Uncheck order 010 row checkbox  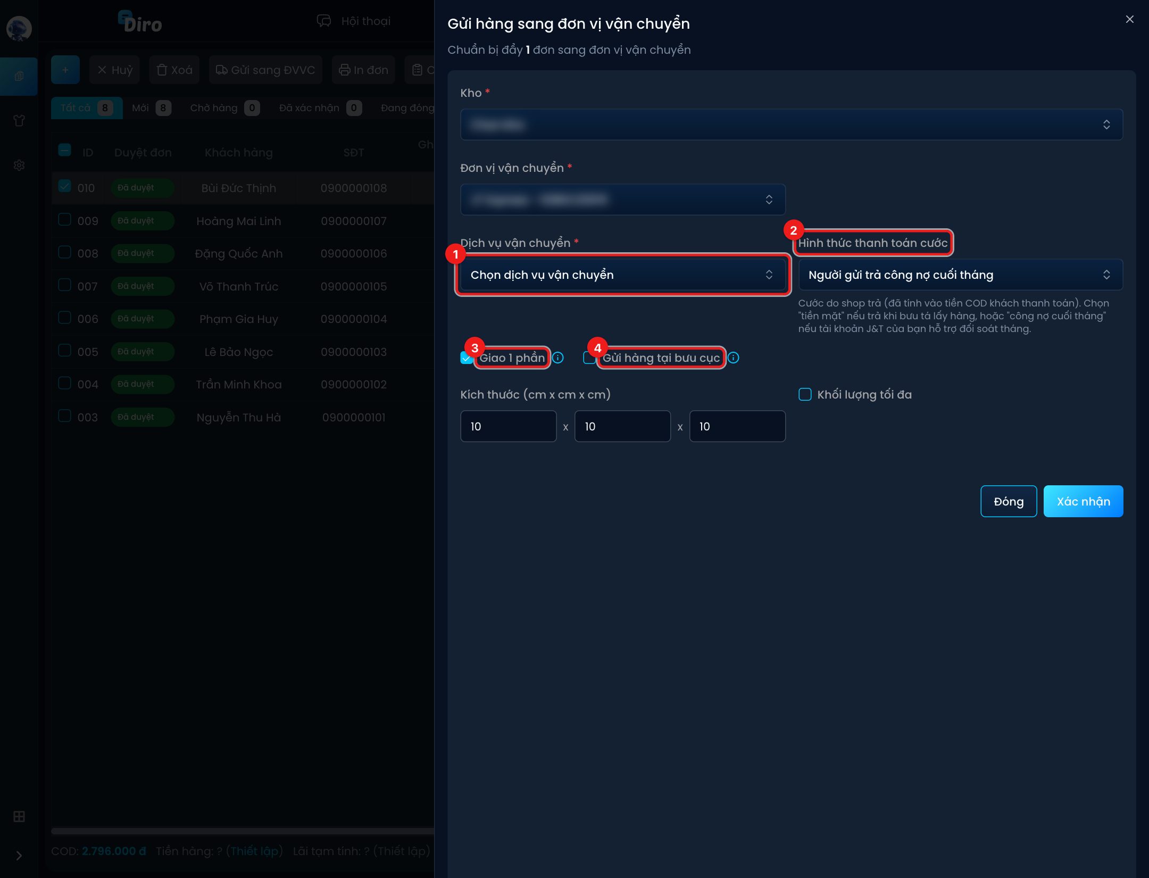tap(64, 186)
